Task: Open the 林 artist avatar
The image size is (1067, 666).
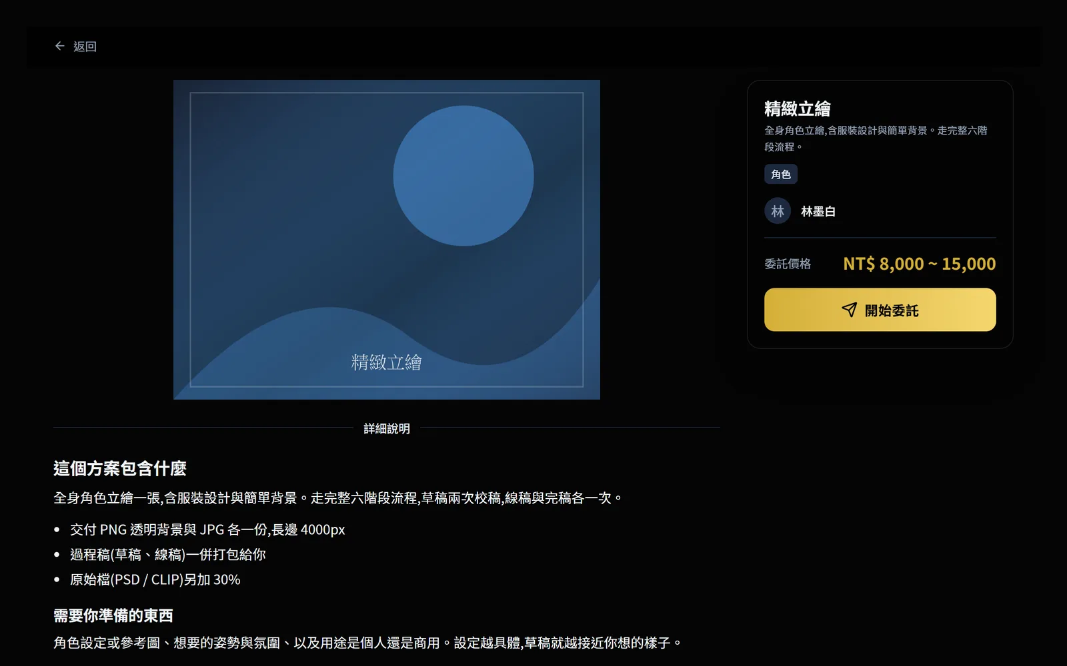Action: click(x=778, y=211)
